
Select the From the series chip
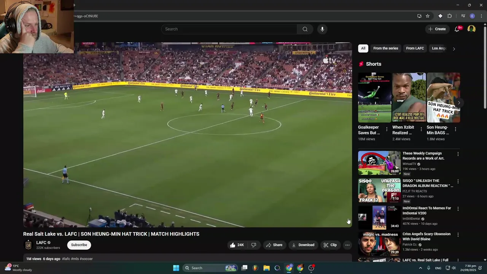pos(386,48)
